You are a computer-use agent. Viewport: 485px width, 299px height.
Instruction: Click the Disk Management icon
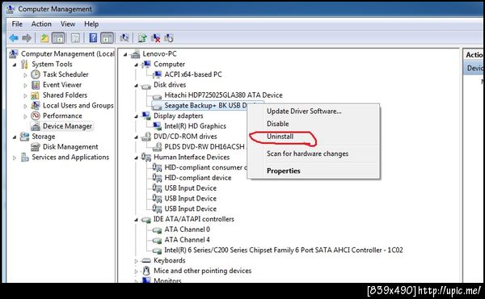click(36, 147)
